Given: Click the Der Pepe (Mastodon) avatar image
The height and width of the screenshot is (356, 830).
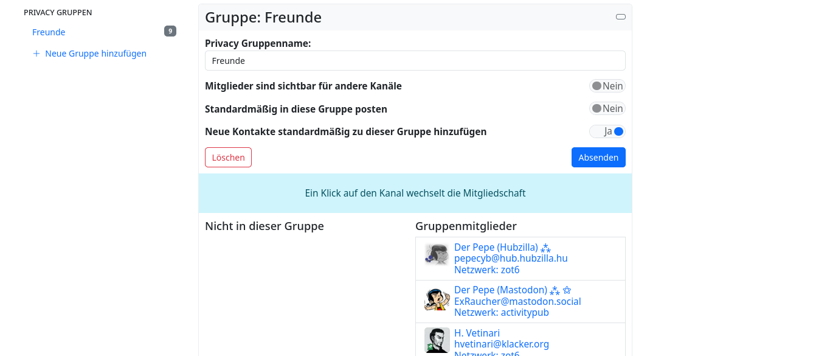Looking at the screenshot, I should [437, 300].
